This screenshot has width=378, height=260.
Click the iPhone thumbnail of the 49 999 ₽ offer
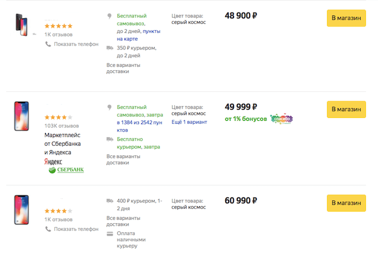(21, 116)
